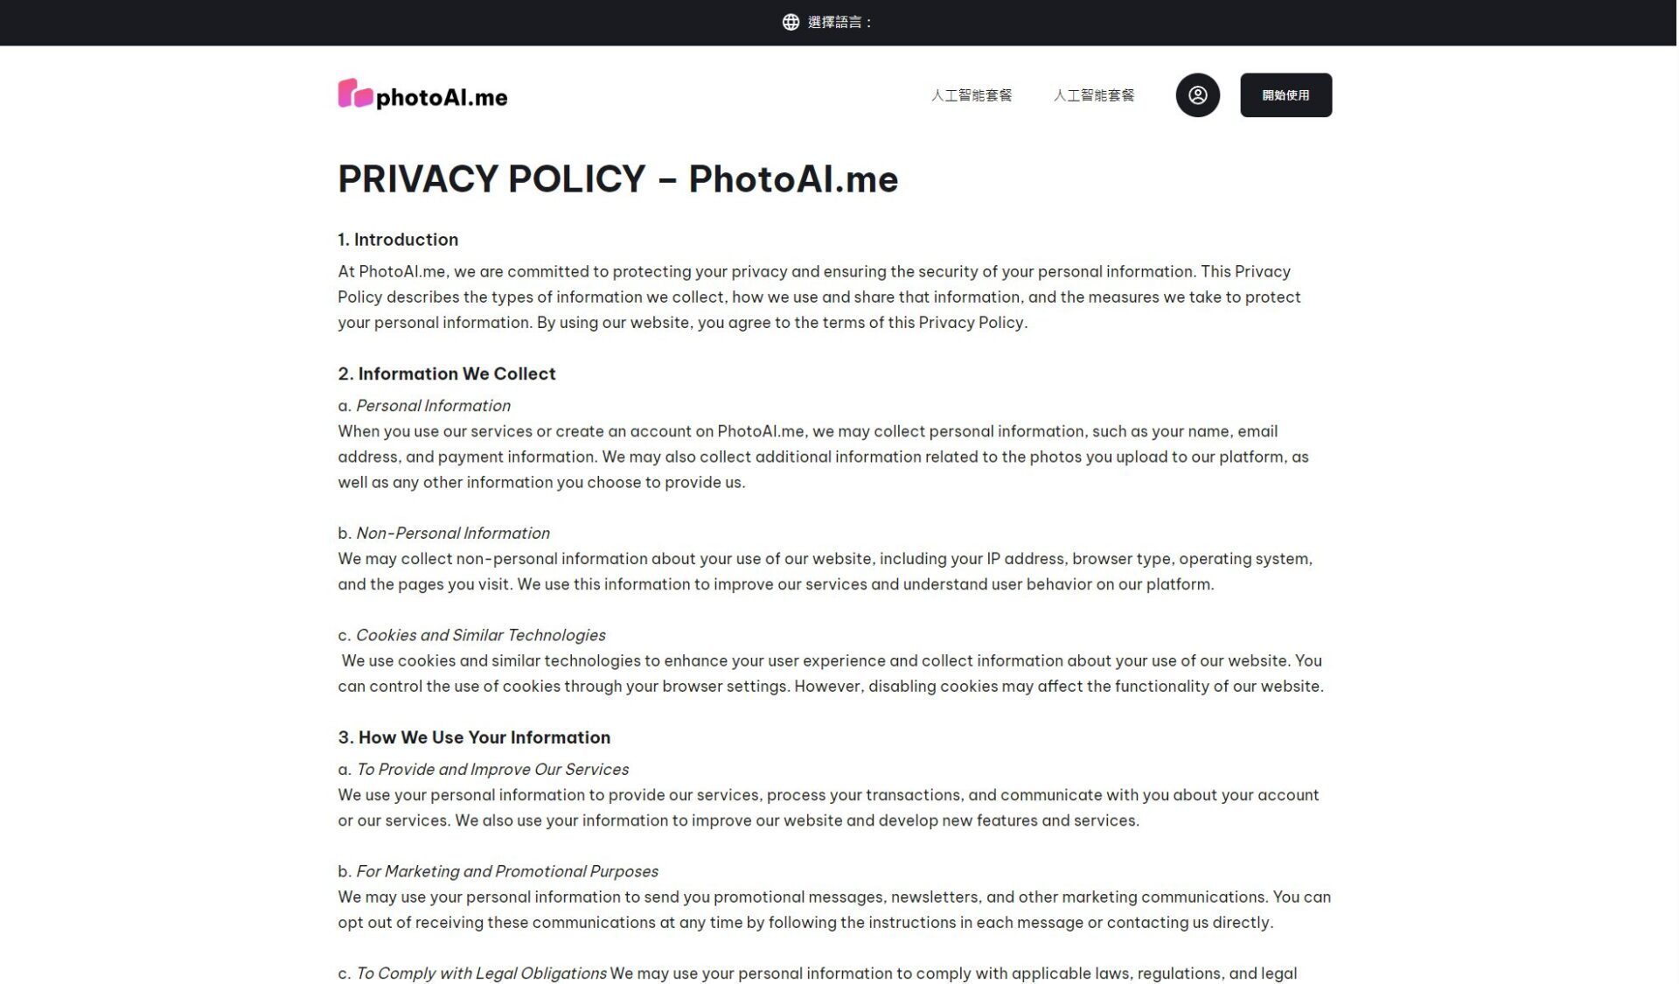Open the 人工智能套餐 menu item nearest the logo
Image resolution: width=1679 pixels, height=984 pixels.
pos(971,95)
